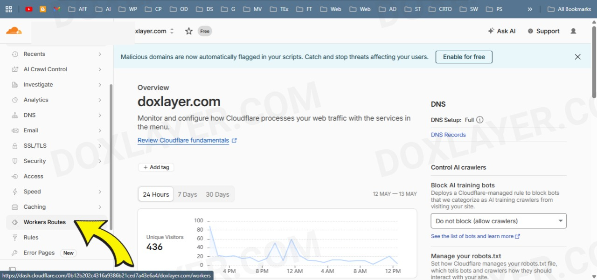Click the 436 unique visitors value

click(154, 247)
